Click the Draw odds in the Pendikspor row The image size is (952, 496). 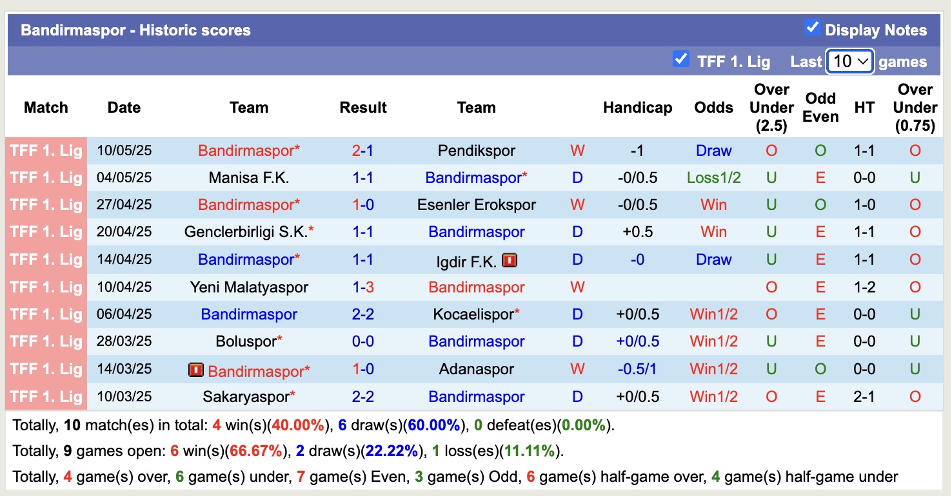coord(713,150)
